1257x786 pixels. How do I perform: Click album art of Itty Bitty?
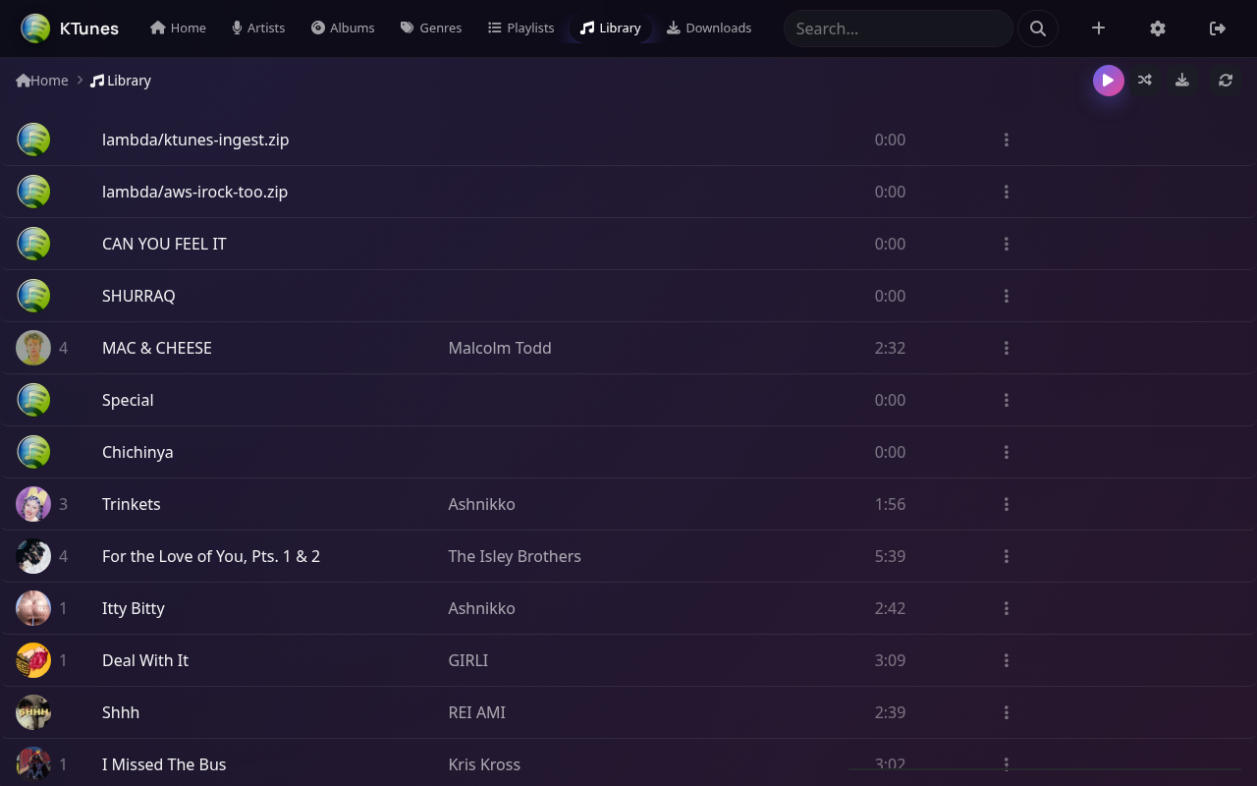pyautogui.click(x=33, y=608)
